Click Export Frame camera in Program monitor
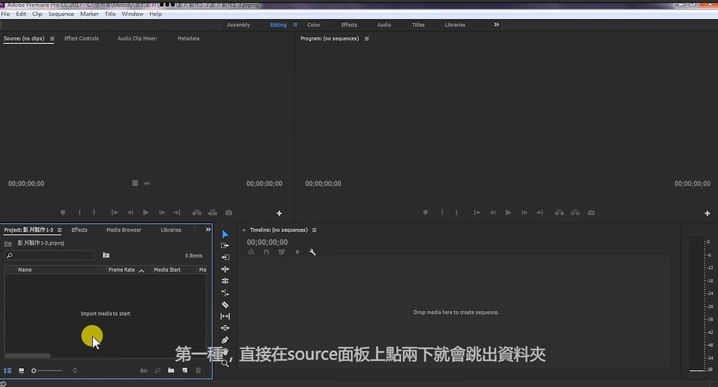Viewport: 718px width, 387px height. [x=591, y=212]
